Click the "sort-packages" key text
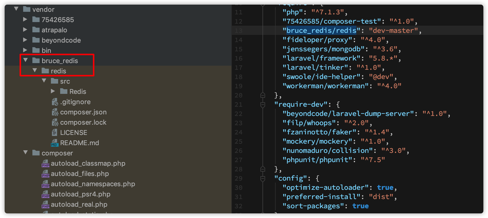488x218 pixels. 313,206
